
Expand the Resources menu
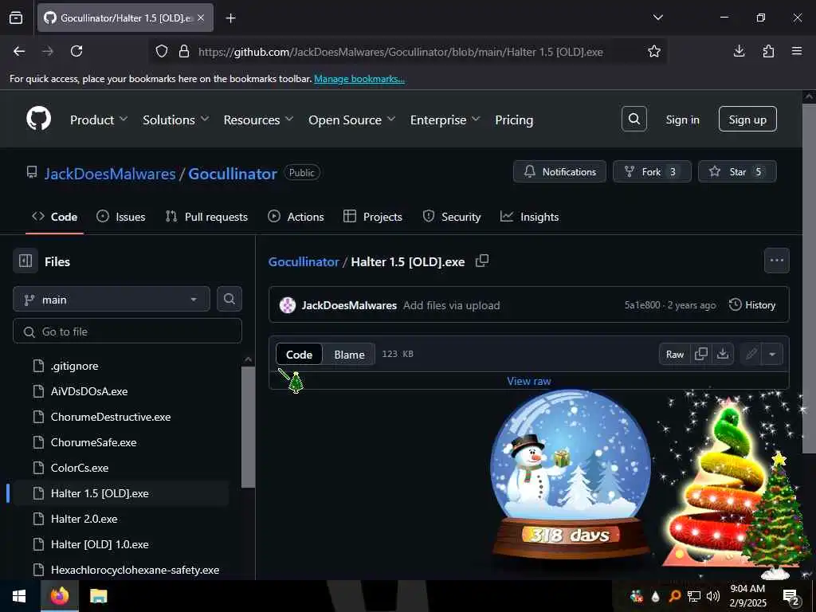click(x=259, y=120)
